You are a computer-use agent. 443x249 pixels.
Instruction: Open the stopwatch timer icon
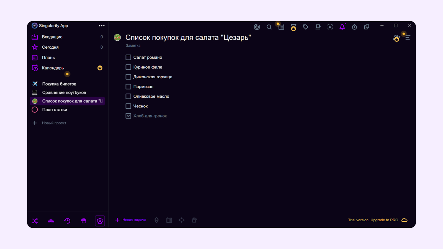pos(354,27)
